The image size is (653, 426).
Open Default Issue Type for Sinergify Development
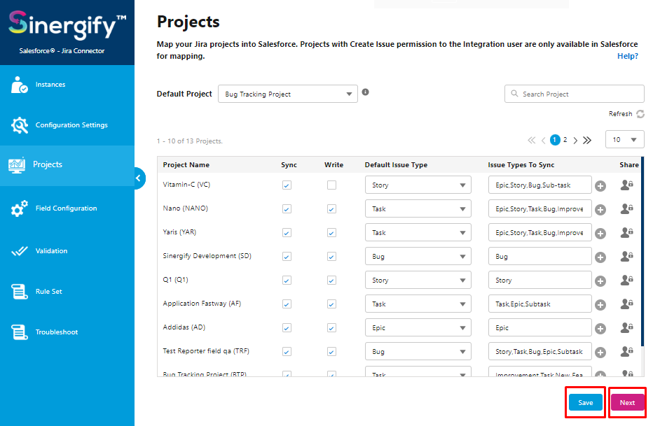click(418, 257)
